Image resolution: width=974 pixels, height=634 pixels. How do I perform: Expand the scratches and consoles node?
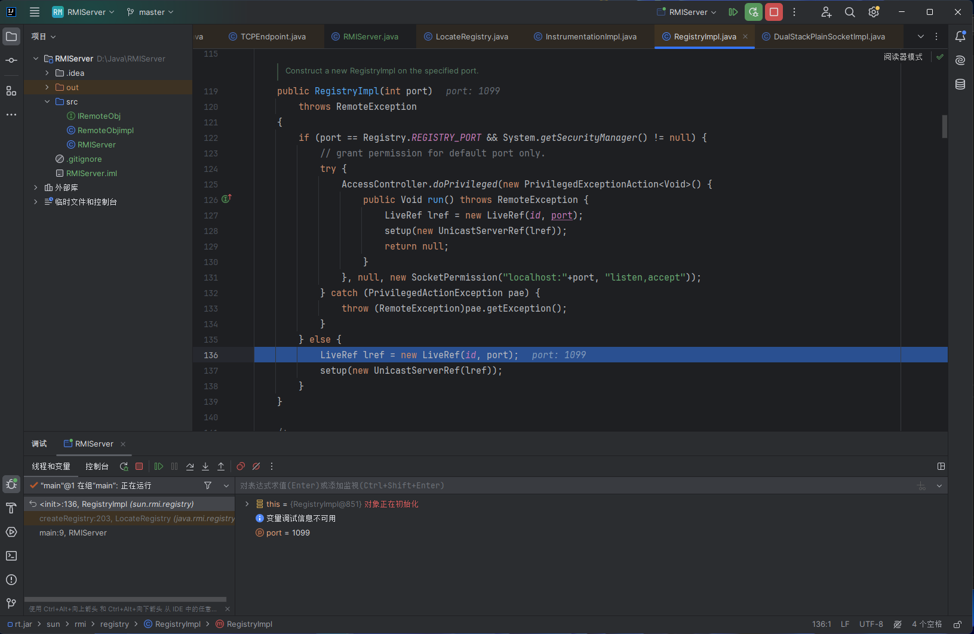pos(36,202)
